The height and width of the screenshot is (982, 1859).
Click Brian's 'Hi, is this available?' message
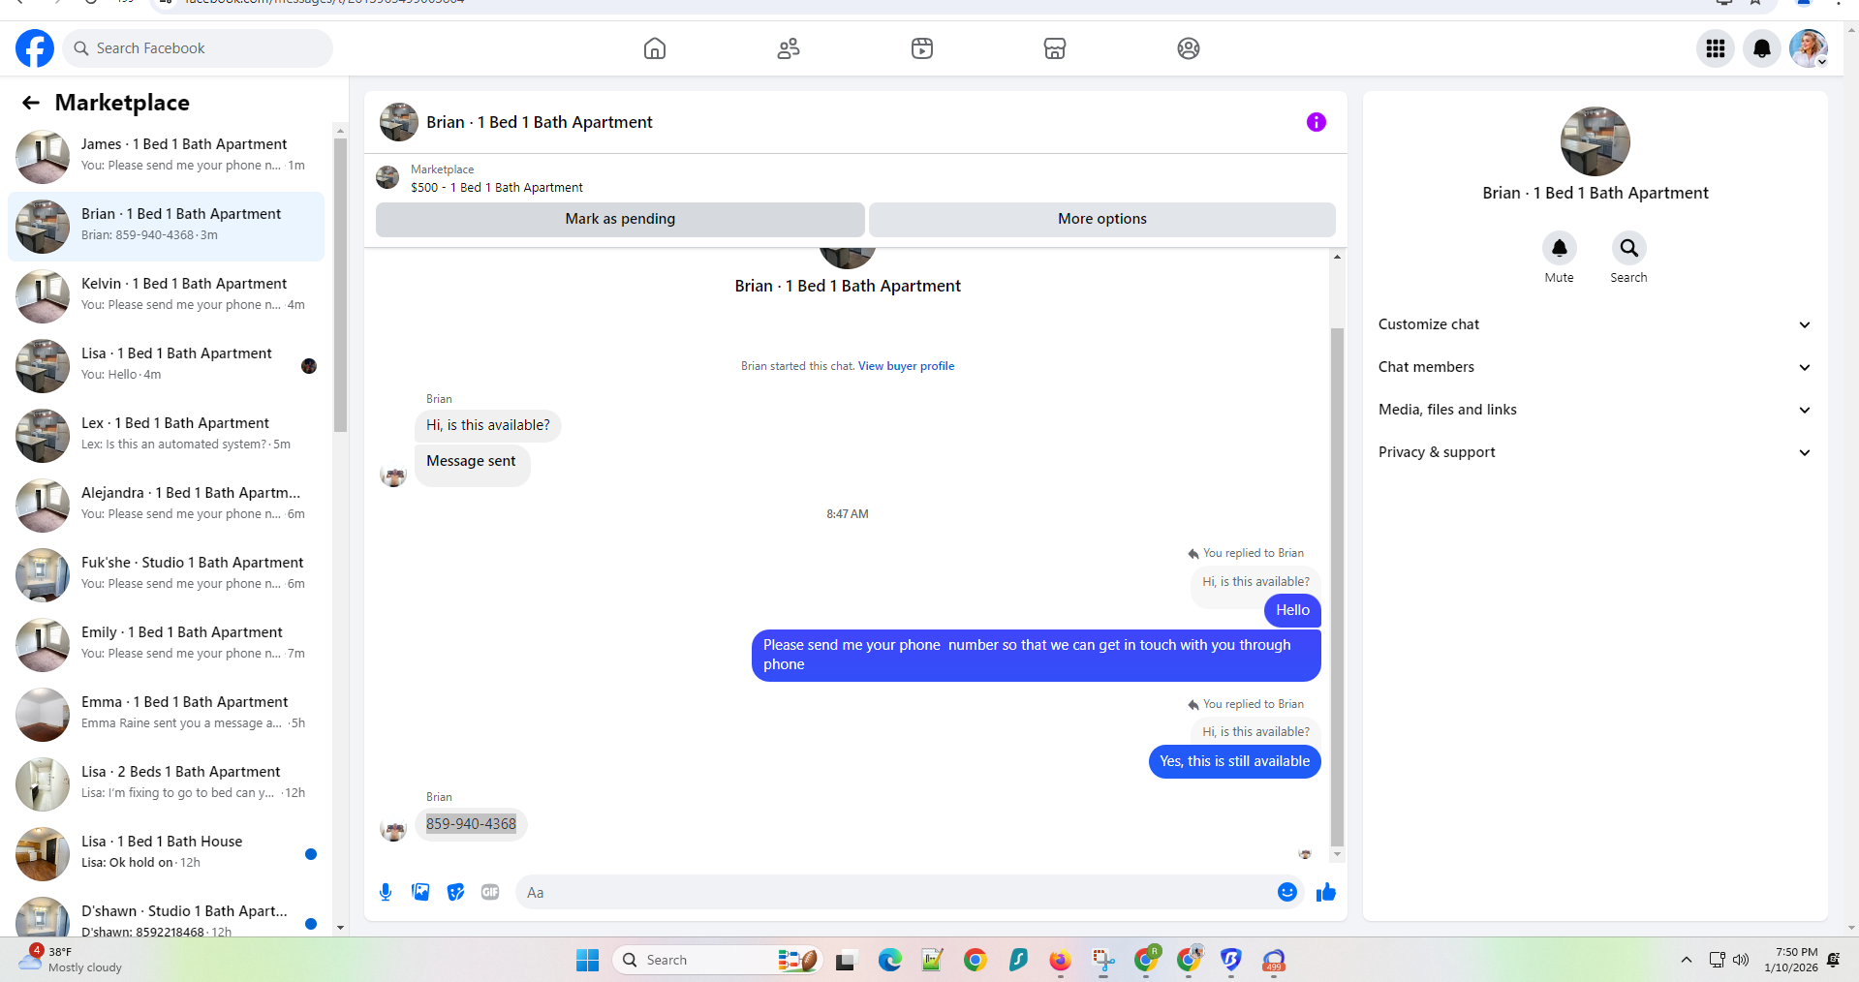point(487,425)
